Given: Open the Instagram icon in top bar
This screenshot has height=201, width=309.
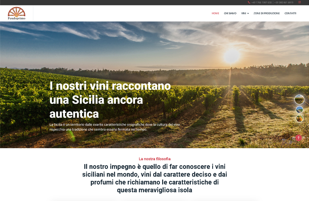Looking at the screenshot, I should coord(299,2).
